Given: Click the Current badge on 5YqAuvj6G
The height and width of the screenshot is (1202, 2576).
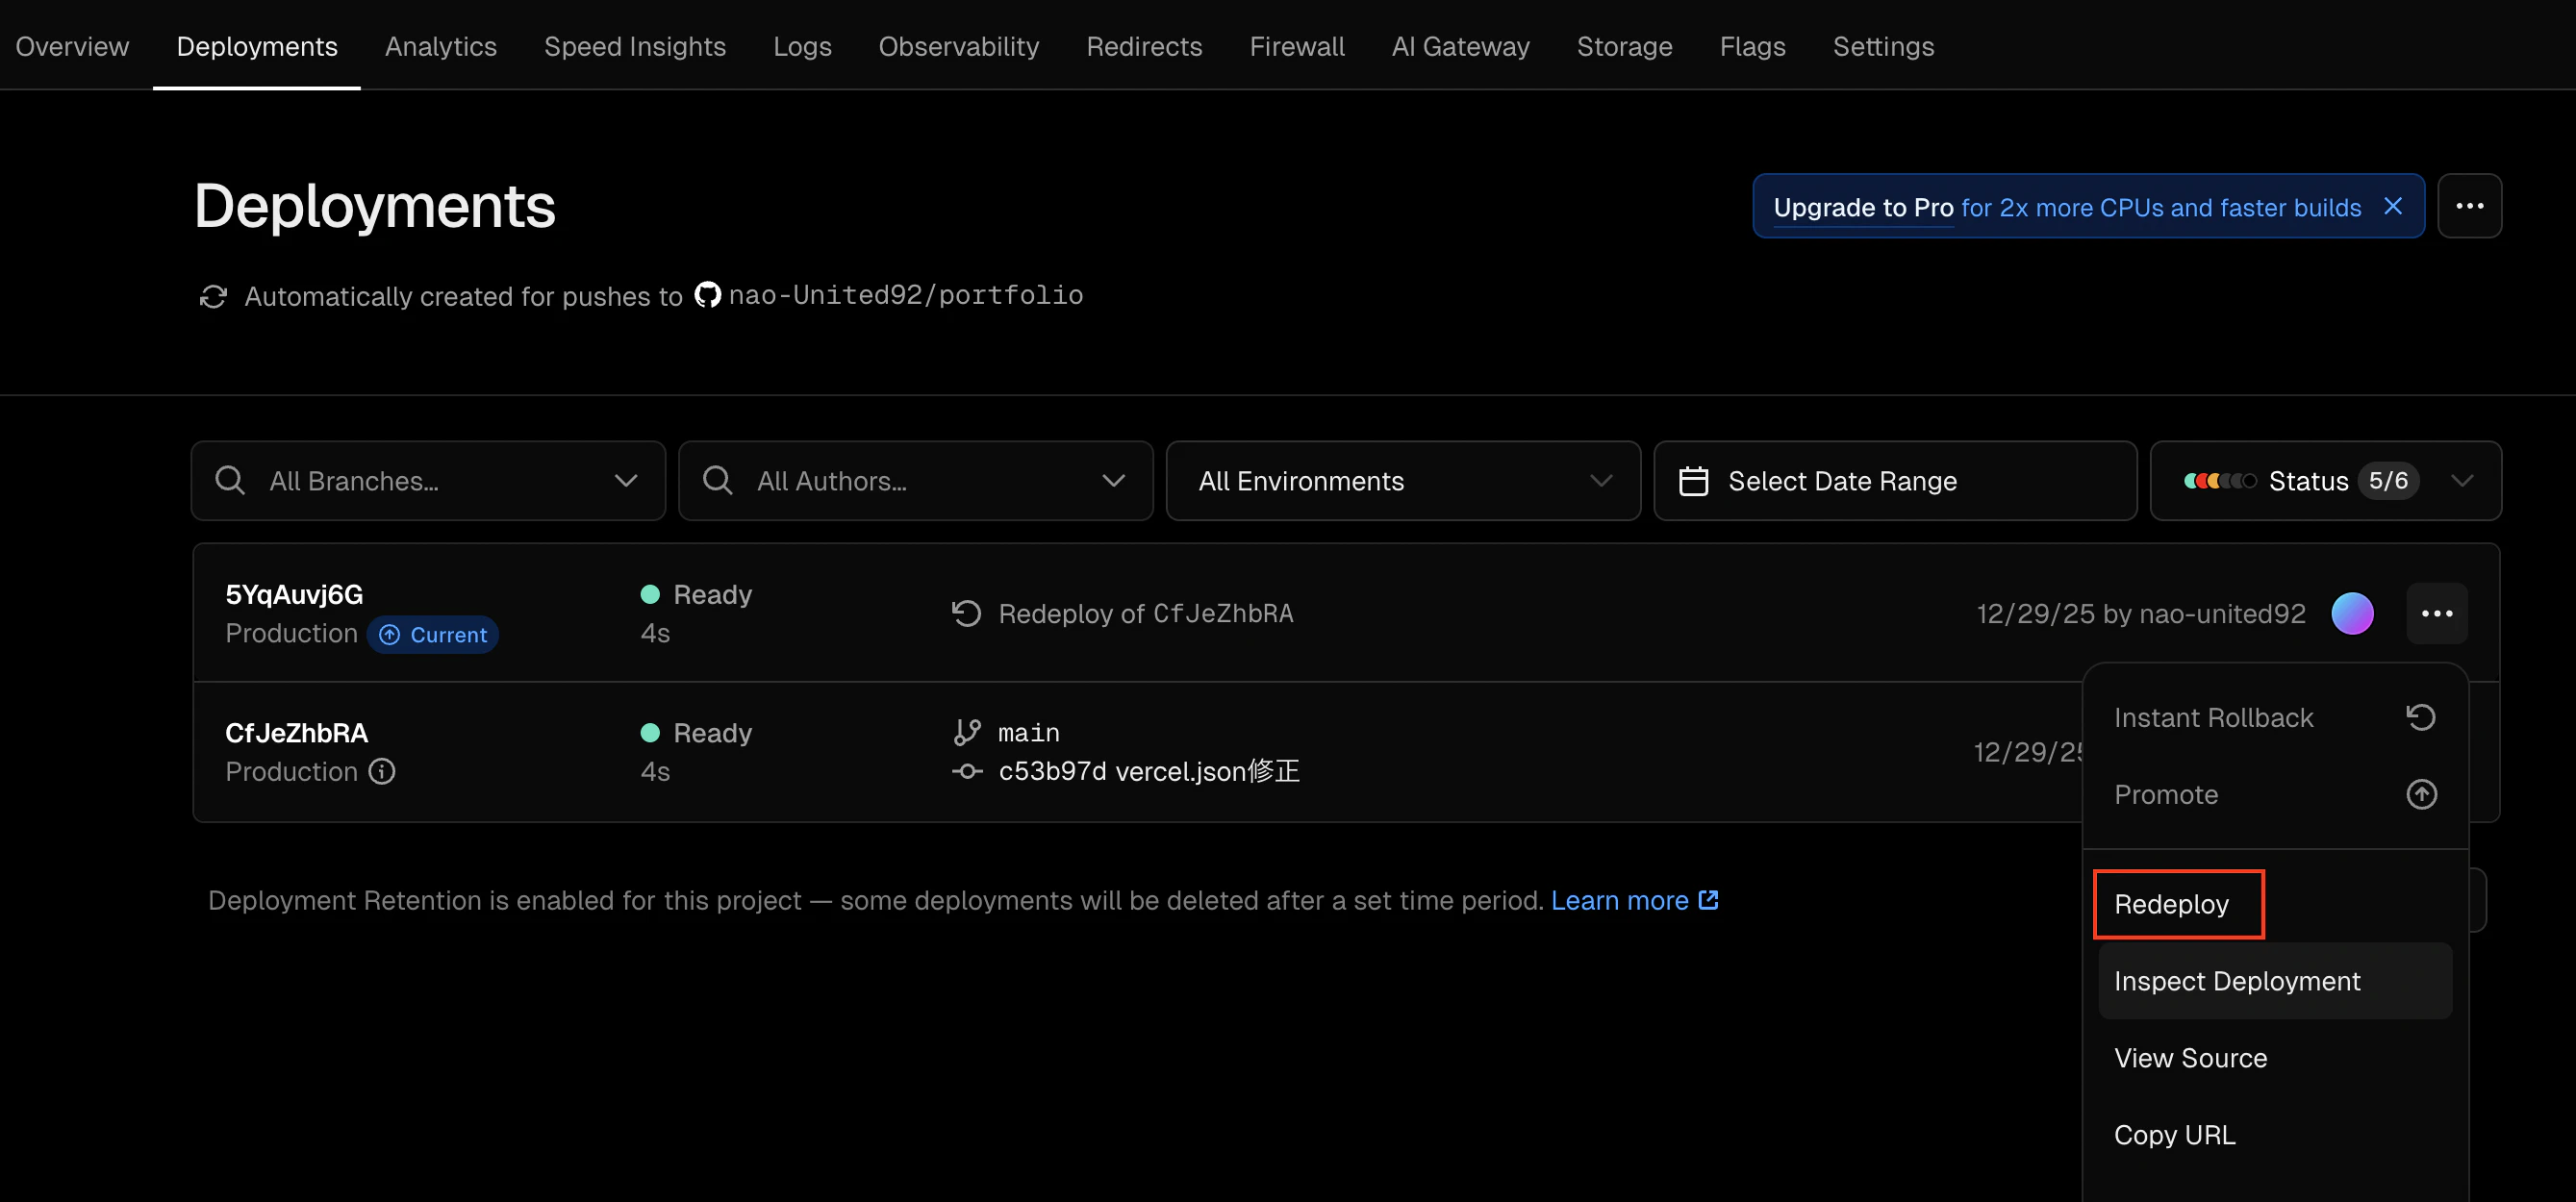Looking at the screenshot, I should [x=433, y=635].
